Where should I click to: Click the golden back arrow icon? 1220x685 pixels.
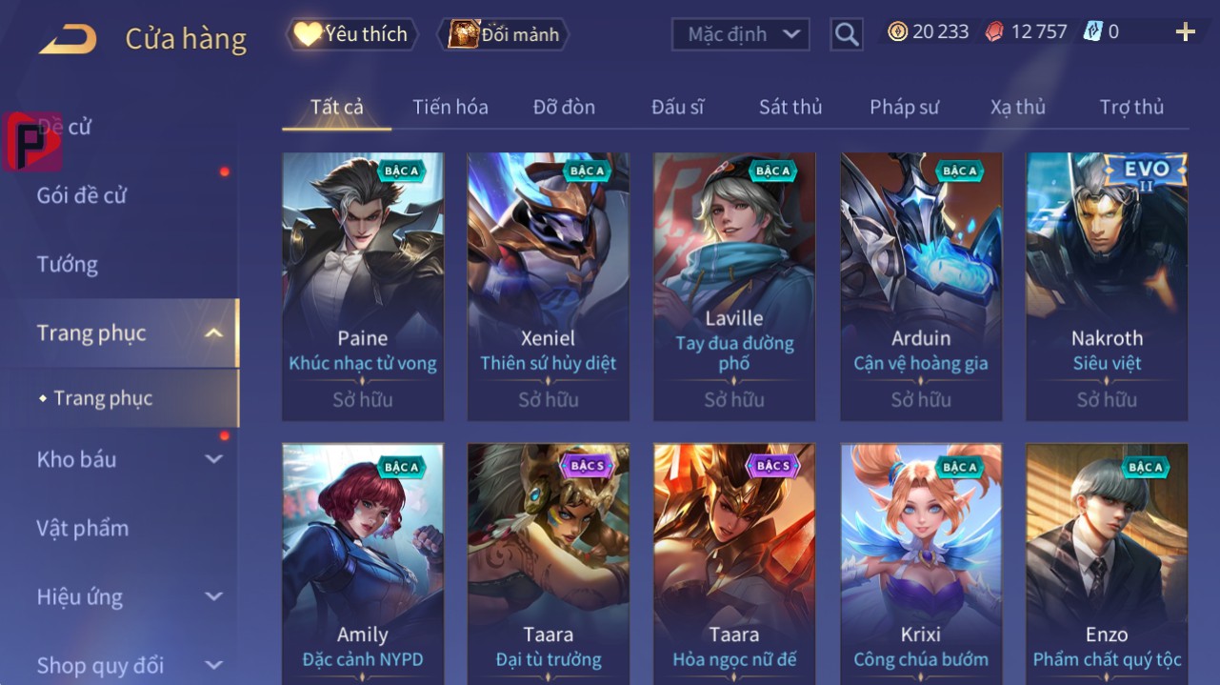[x=68, y=39]
